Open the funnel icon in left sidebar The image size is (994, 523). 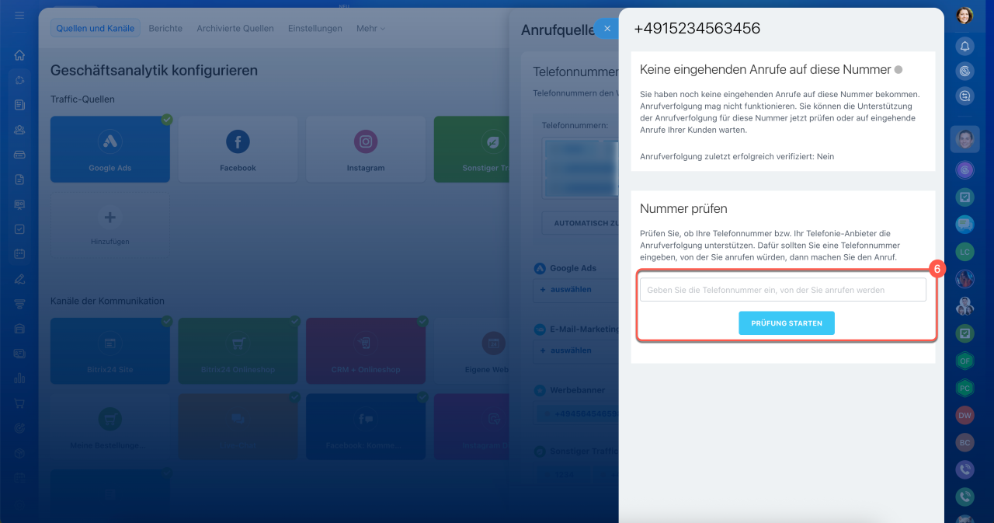coord(19,304)
